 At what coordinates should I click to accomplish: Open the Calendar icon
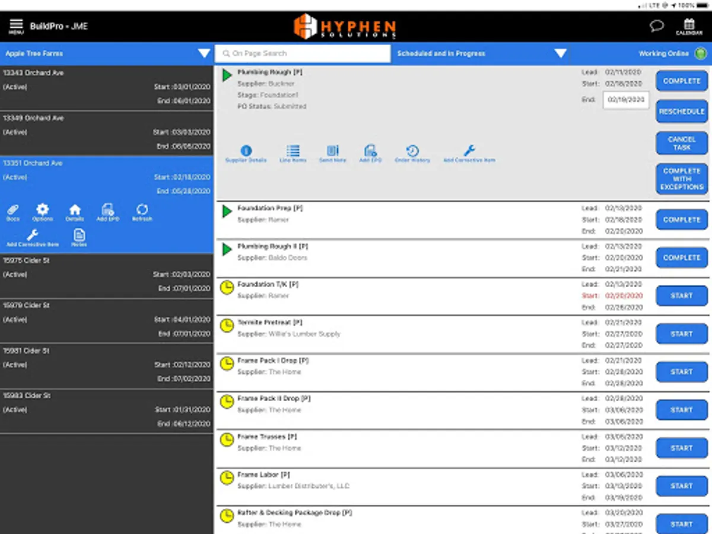pyautogui.click(x=689, y=26)
